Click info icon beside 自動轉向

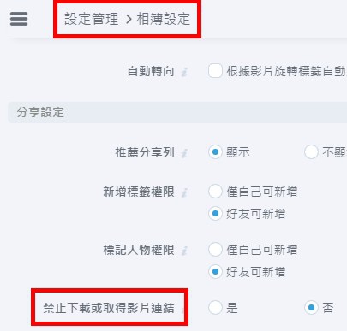coord(184,72)
